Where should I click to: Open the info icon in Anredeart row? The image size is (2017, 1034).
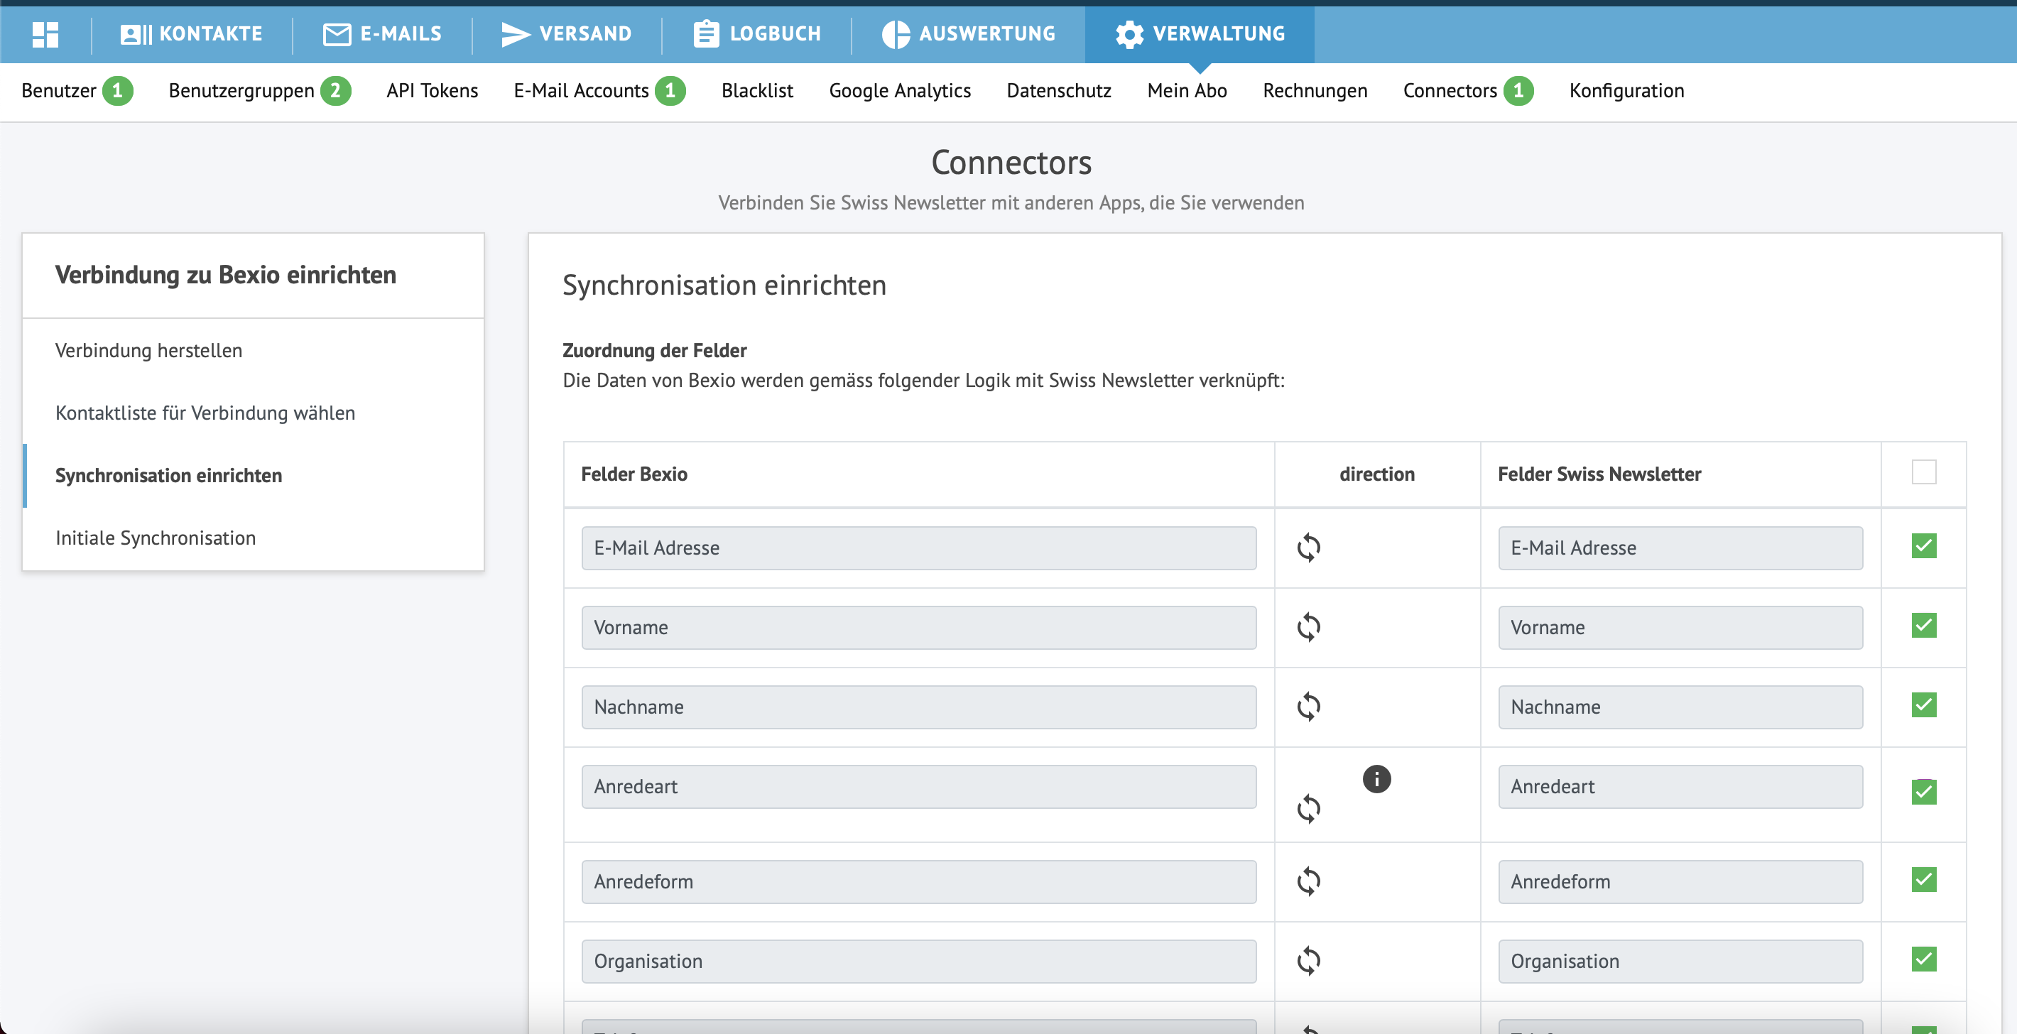click(x=1376, y=779)
